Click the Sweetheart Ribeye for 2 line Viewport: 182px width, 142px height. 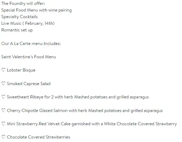coord(78,97)
